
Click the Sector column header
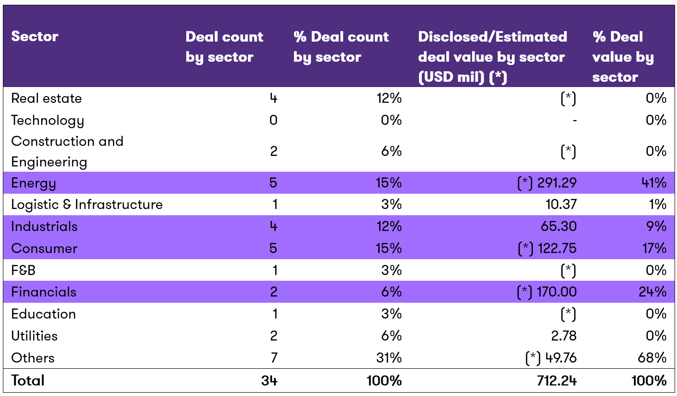35,36
